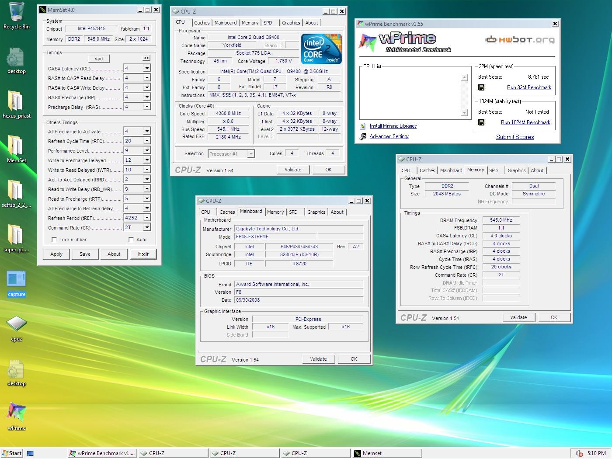Click the save icon next to Run 1024M Benchmark
Image resolution: width=612 pixels, height=459 pixels.
pyautogui.click(x=481, y=122)
